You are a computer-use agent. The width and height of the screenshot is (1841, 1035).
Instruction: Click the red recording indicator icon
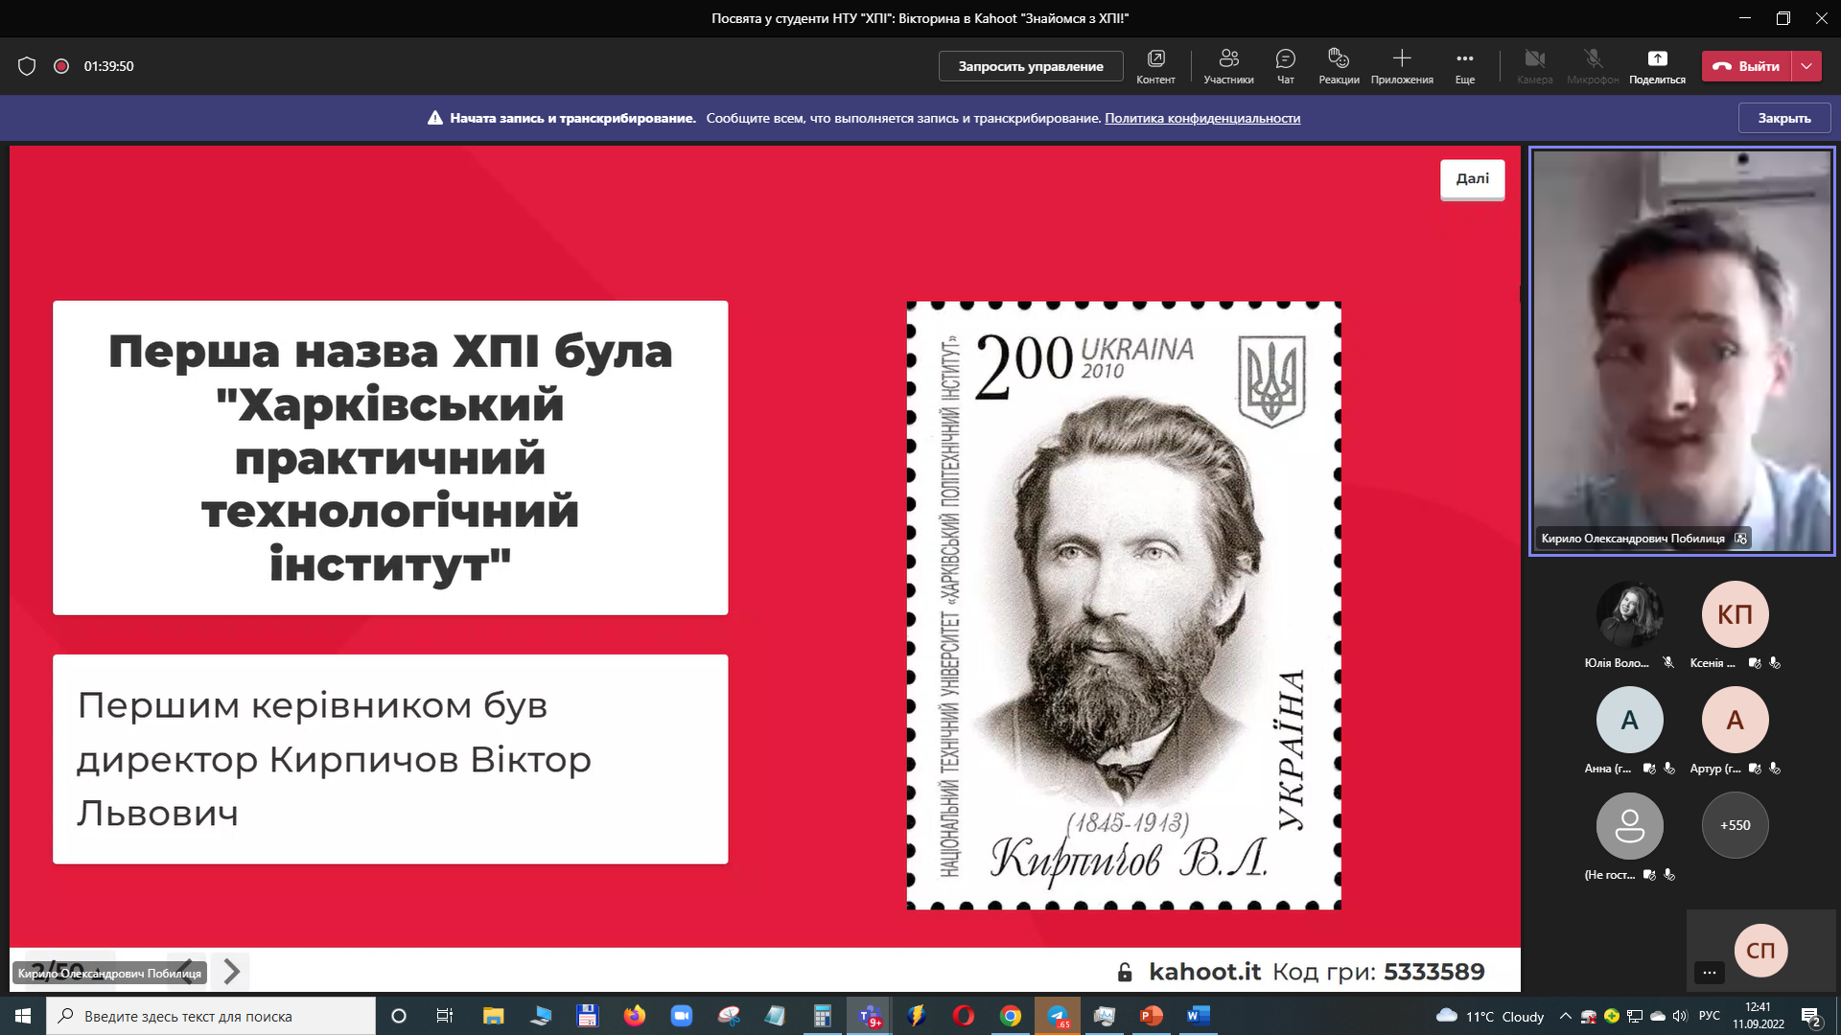coord(61,66)
